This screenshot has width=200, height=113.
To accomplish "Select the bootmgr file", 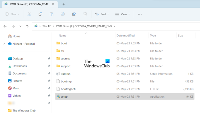I will point(125,81).
